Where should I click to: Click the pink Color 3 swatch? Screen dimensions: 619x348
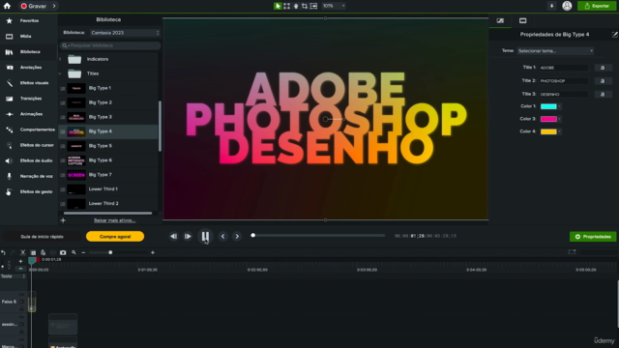point(548,119)
